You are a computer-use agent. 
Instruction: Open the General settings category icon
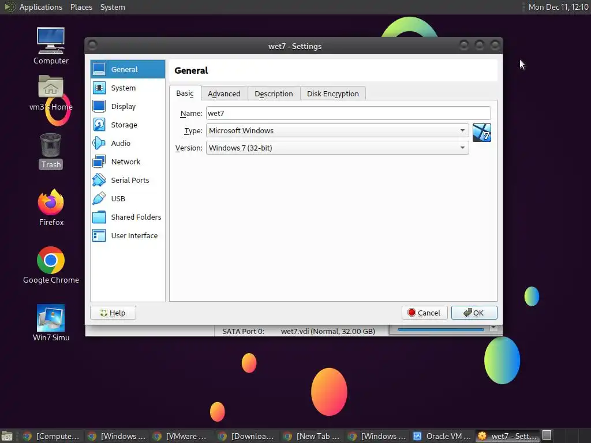[99, 69]
